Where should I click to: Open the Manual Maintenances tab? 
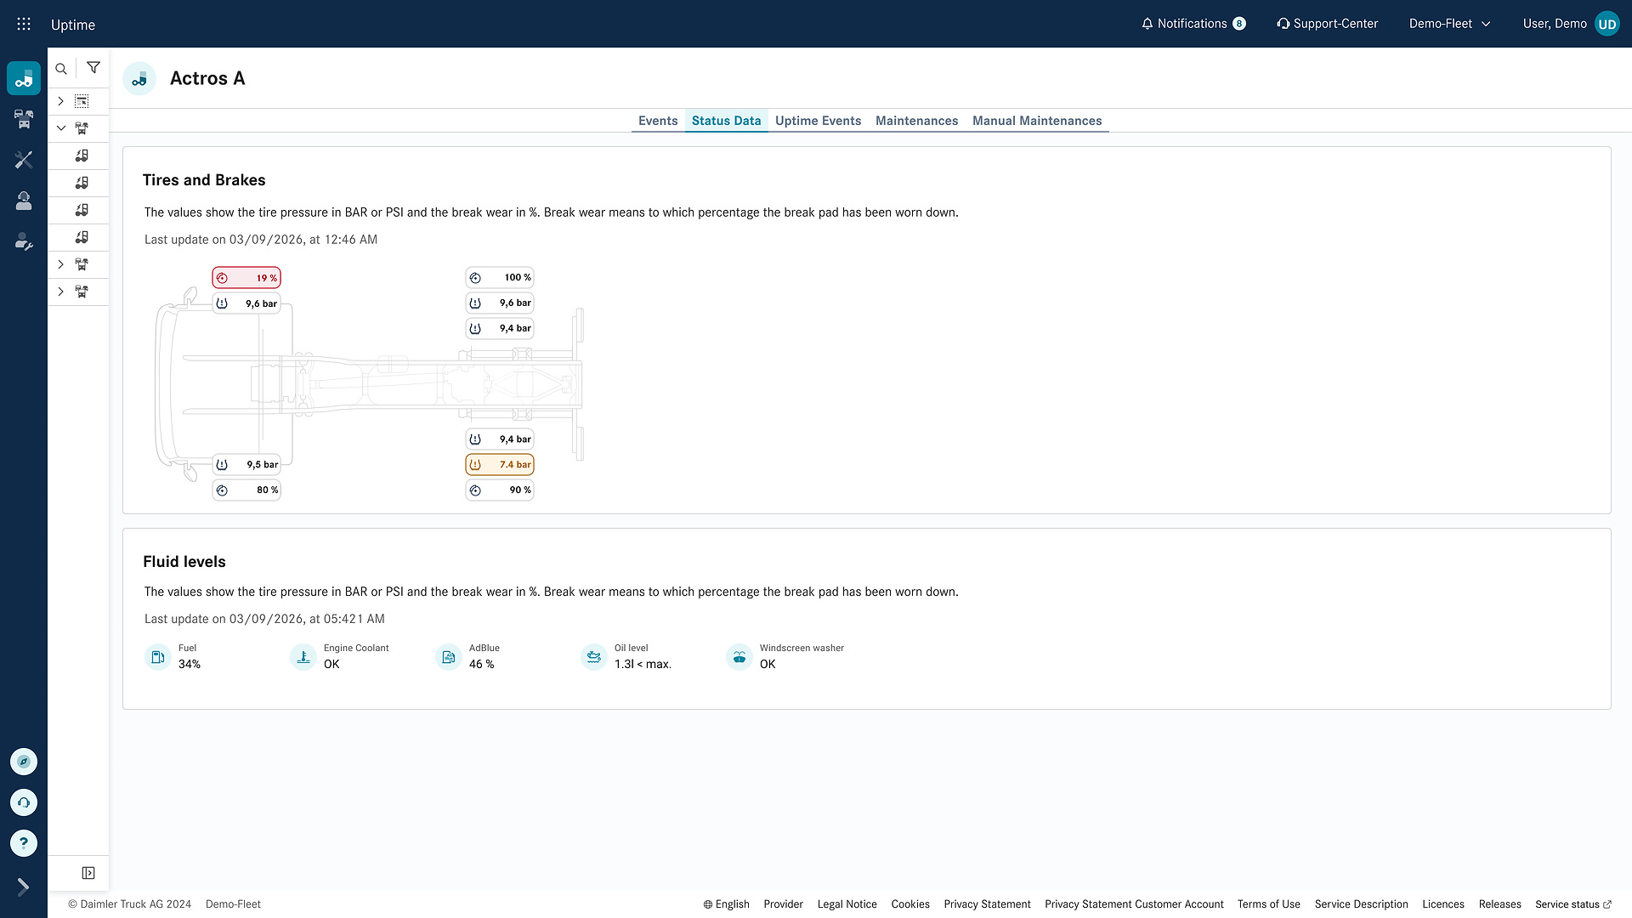tap(1037, 121)
